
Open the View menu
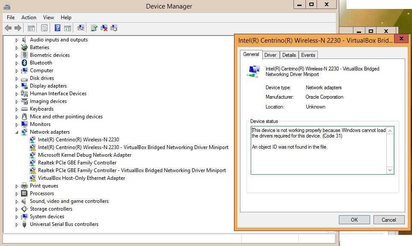click(49, 18)
